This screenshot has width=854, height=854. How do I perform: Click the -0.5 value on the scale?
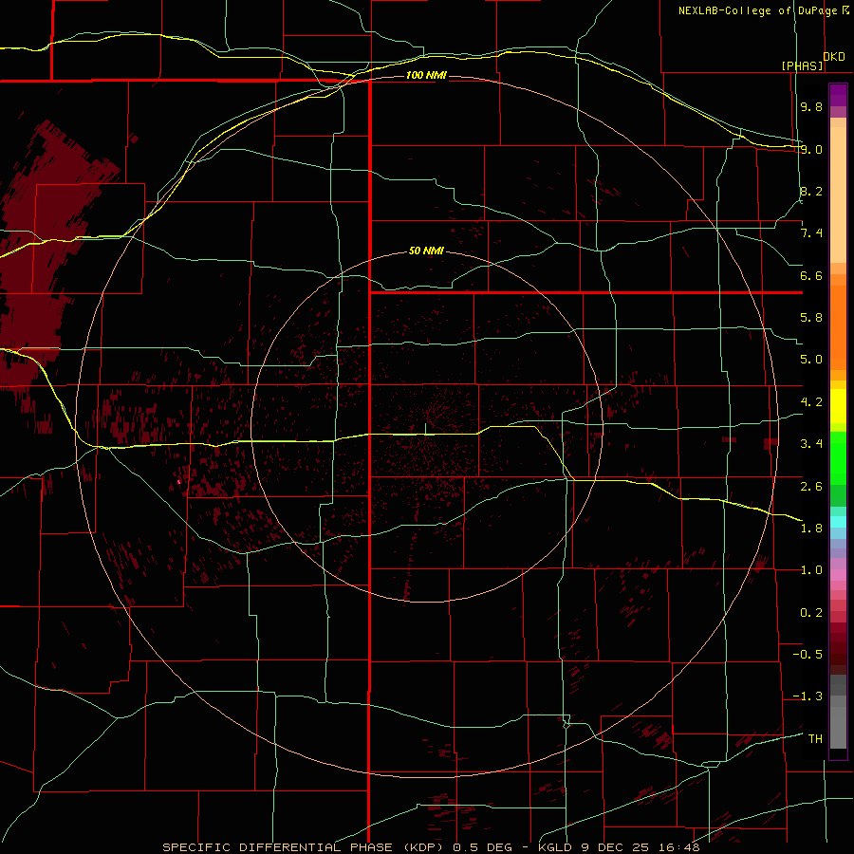click(808, 654)
